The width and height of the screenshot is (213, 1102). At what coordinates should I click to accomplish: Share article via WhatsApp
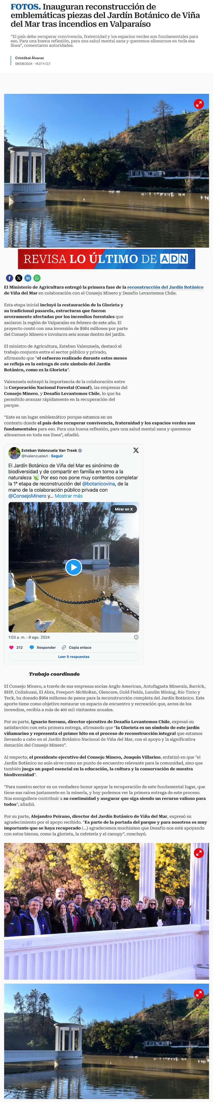(37, 278)
